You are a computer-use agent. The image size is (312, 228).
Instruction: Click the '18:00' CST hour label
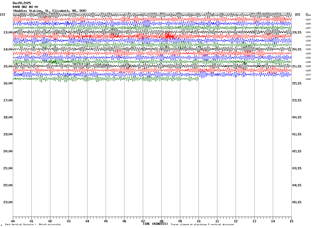coord(8,117)
